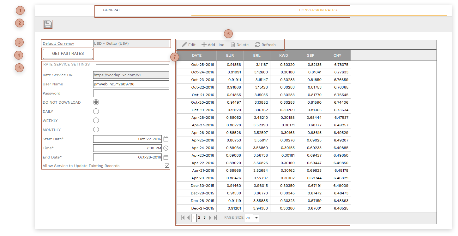458x236 pixels.
Task: Switch to the General tab
Action: coord(112,10)
